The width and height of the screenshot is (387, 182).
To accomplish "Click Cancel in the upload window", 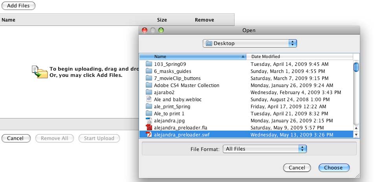I will [x=16, y=138].
